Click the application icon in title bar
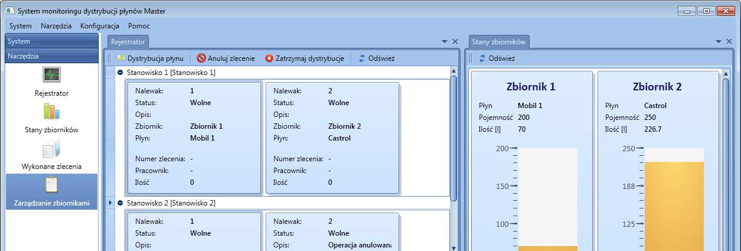Screen dimensions: 741x251 coord(9,11)
